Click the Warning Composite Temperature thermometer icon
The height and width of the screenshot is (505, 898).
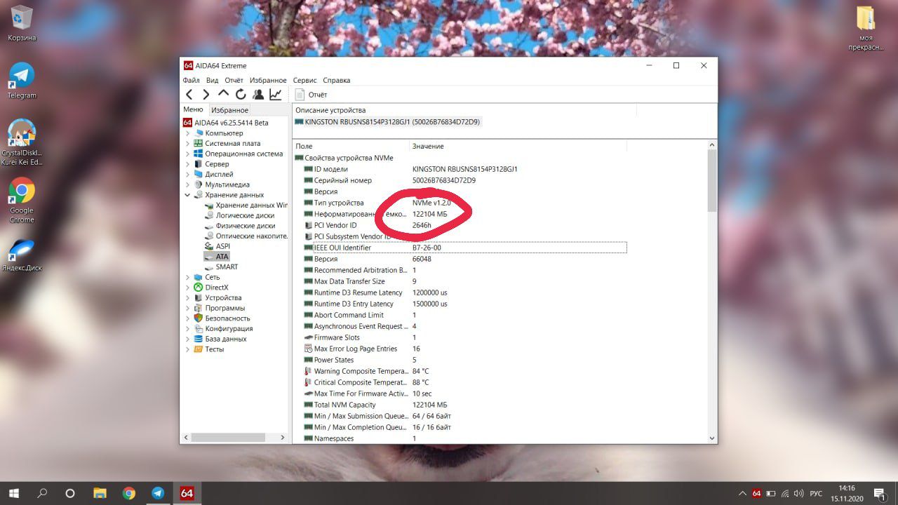click(308, 371)
